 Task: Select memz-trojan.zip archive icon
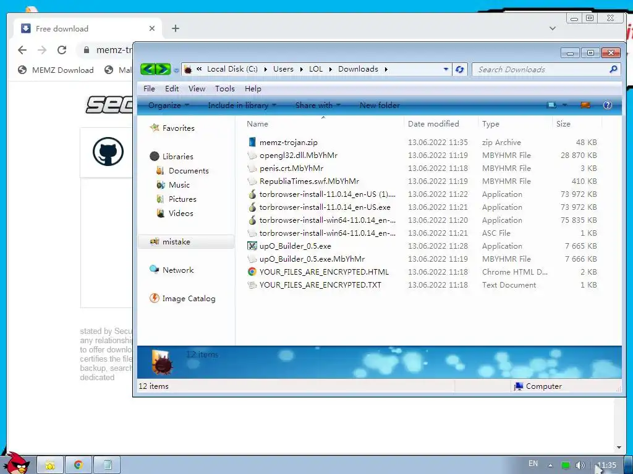coord(252,143)
